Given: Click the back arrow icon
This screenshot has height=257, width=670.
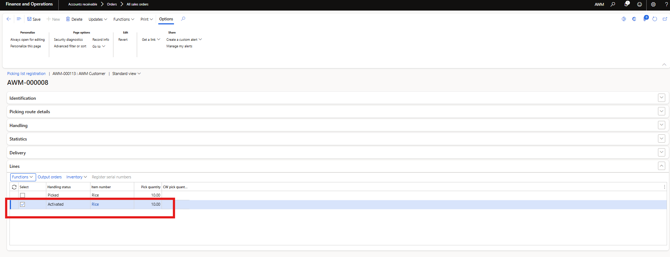Looking at the screenshot, I should (x=9, y=19).
